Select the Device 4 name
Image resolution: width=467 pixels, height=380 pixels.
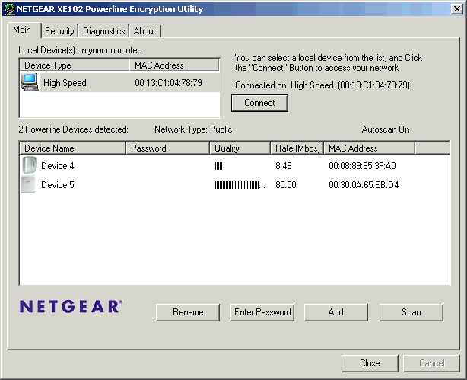pos(58,166)
